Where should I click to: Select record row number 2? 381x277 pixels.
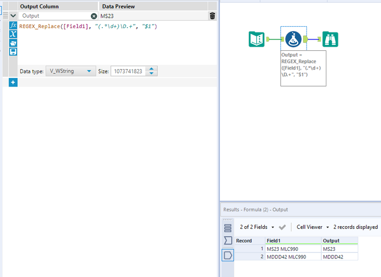click(250, 256)
